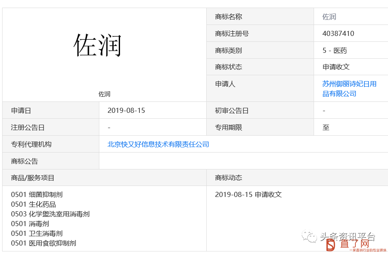Open agency link 北京快又好信息技术有限责任公司
388x254 pixels.
[x=158, y=144]
